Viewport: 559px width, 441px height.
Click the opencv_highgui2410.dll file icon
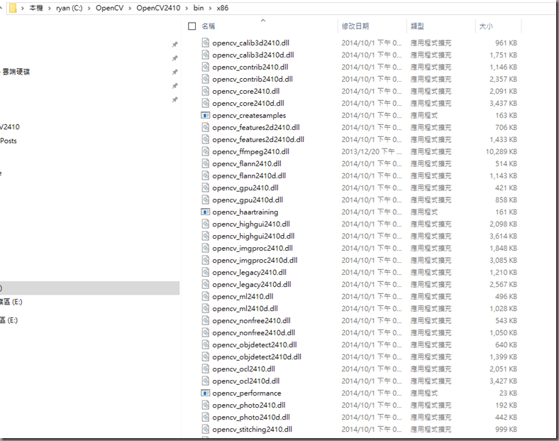pos(205,224)
